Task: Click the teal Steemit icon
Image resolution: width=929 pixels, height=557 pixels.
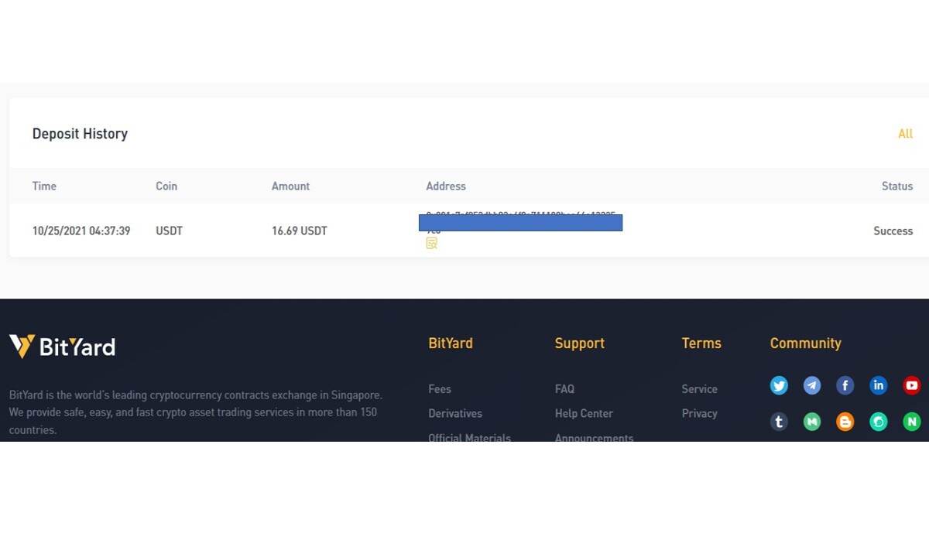Action: coord(879,422)
